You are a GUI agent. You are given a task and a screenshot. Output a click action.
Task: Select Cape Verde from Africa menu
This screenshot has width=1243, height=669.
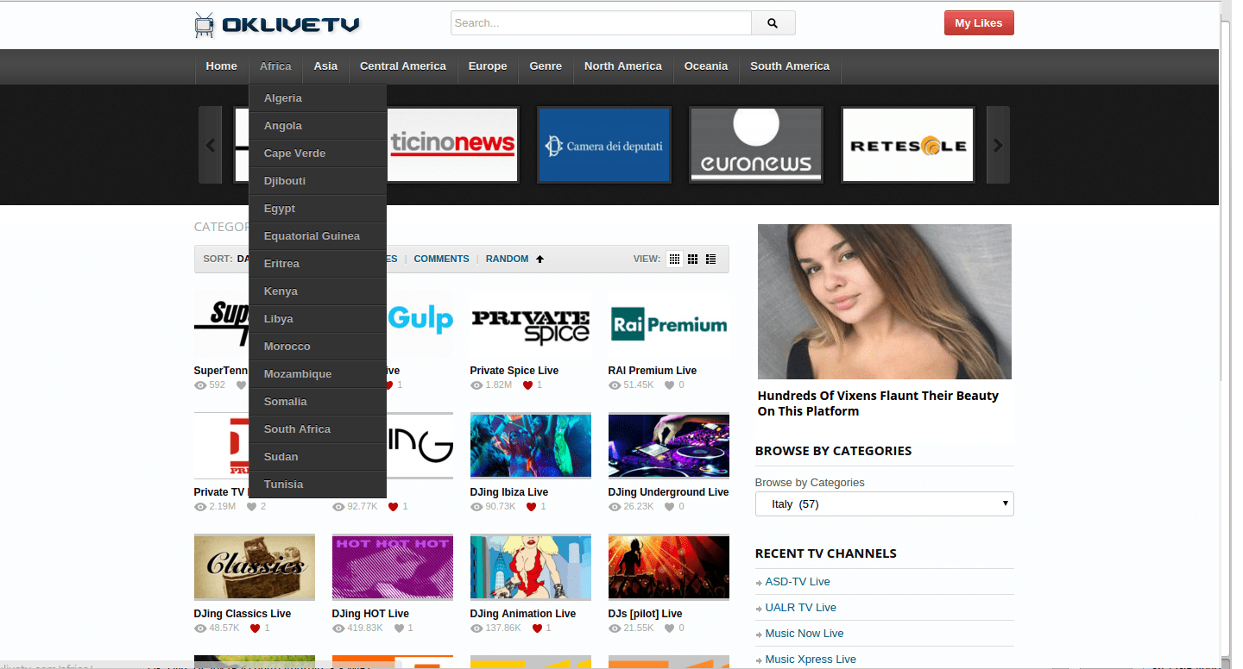[x=318, y=153]
